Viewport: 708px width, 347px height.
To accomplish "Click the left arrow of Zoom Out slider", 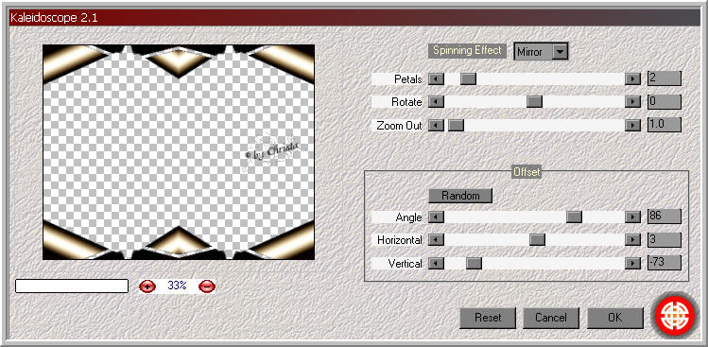I will pyautogui.click(x=436, y=125).
